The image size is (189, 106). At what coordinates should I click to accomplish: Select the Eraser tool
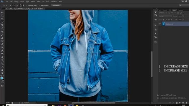click(x=2, y=44)
